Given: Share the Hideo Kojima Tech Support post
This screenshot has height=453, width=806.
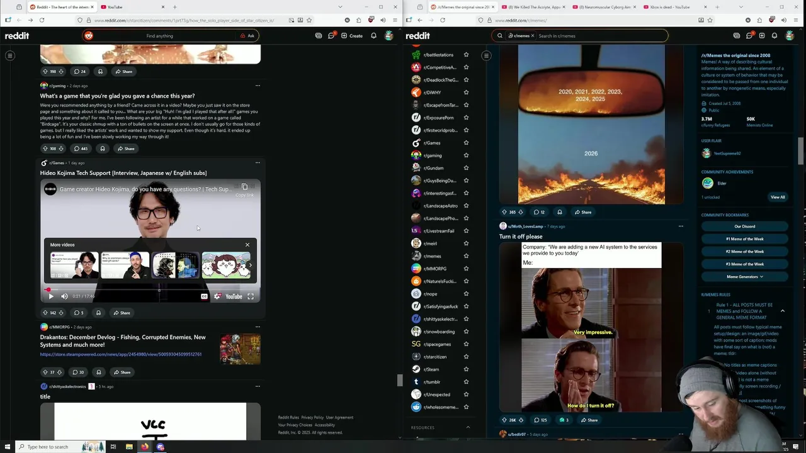Looking at the screenshot, I should (122, 313).
